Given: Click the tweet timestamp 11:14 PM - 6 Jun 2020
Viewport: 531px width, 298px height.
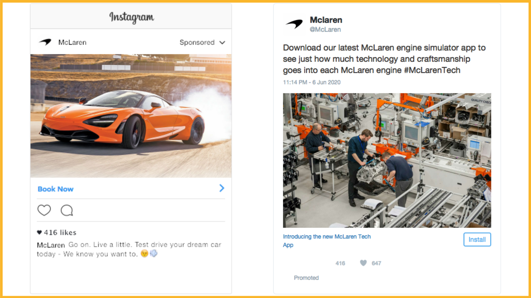Looking at the screenshot, I should [x=312, y=82].
